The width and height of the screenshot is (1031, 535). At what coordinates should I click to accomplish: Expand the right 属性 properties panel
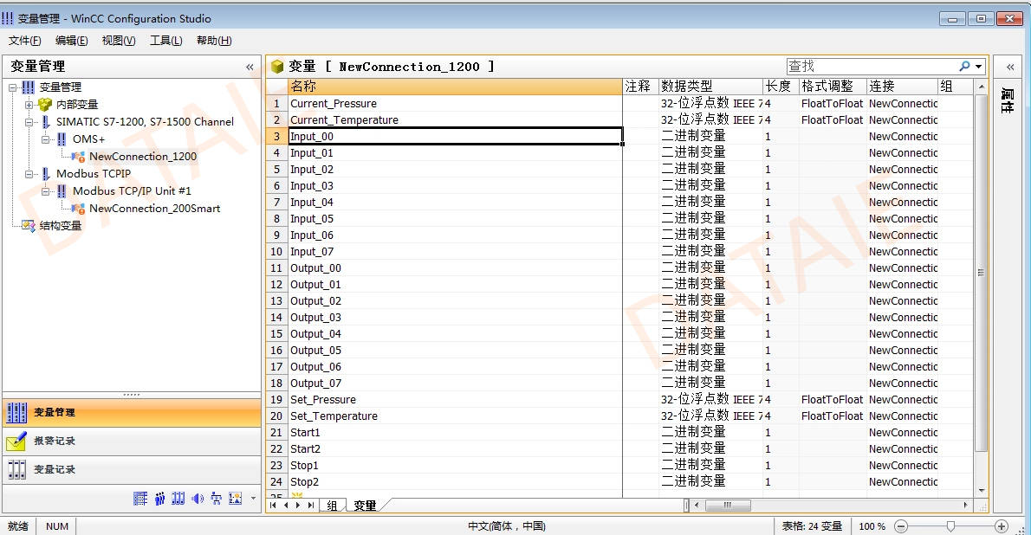[1010, 67]
